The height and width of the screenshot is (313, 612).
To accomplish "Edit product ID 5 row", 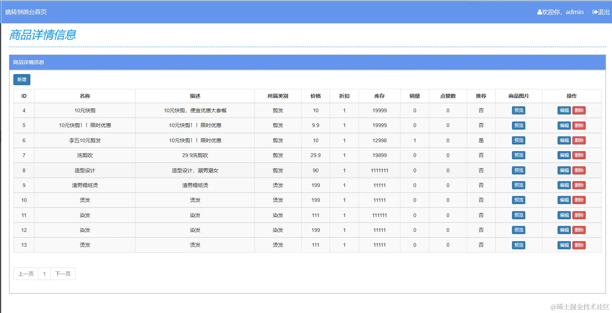I will point(564,126).
